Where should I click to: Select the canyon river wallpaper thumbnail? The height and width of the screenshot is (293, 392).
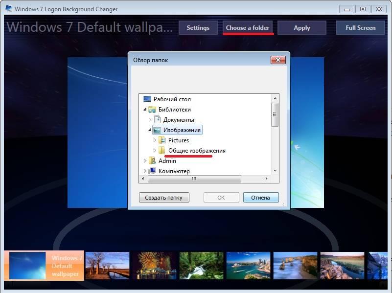(x=343, y=266)
